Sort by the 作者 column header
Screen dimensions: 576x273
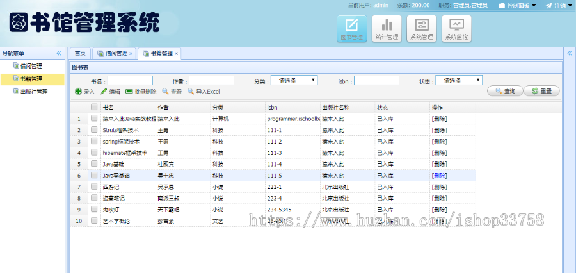point(182,108)
